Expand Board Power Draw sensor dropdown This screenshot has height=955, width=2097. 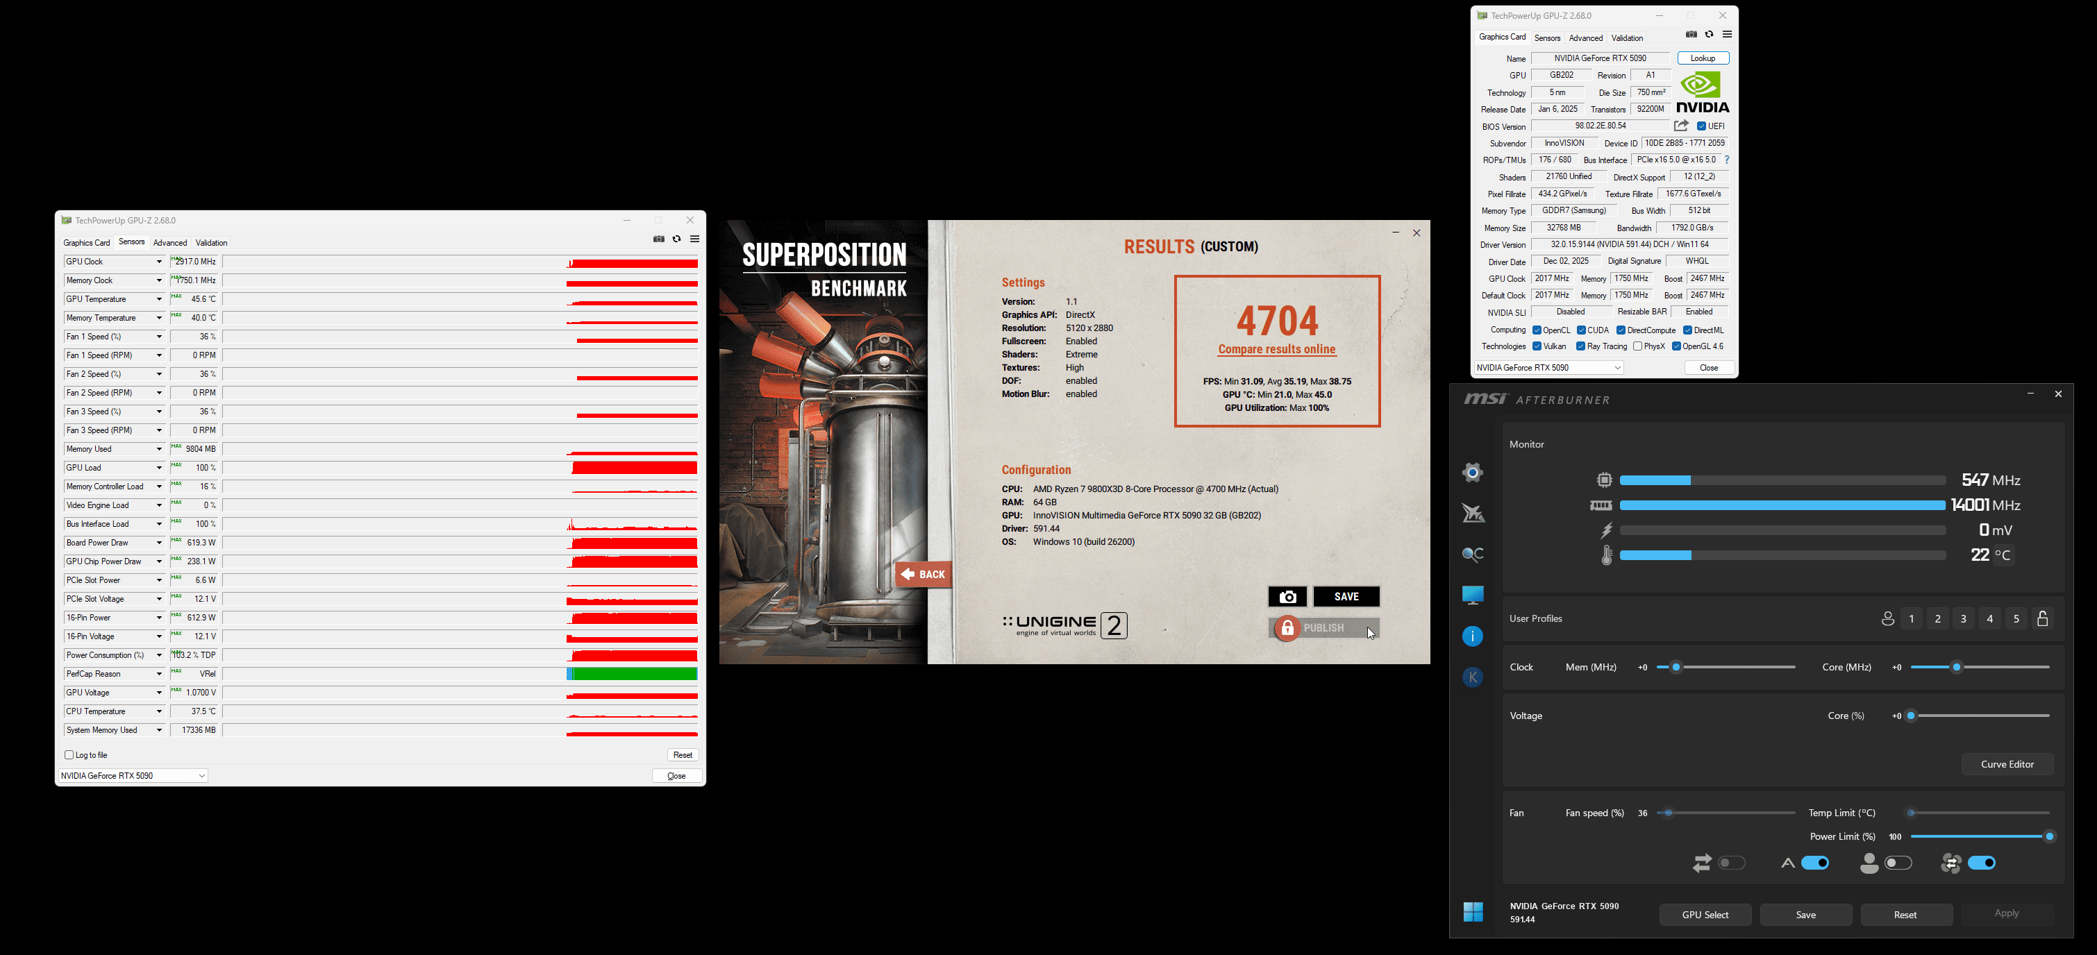click(x=160, y=543)
